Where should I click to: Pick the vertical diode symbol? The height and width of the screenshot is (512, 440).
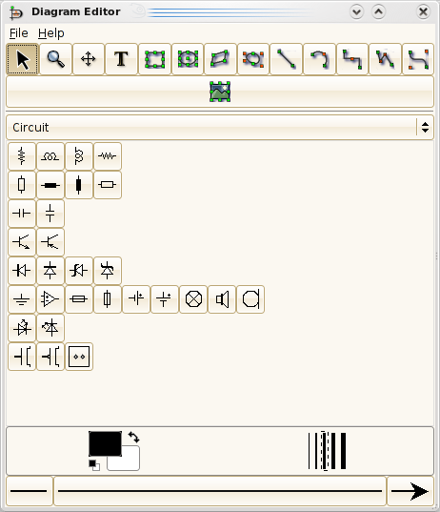tap(50, 271)
